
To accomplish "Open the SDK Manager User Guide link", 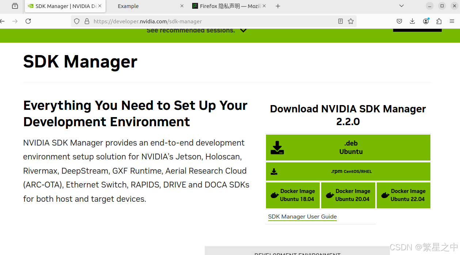I will pos(303,217).
